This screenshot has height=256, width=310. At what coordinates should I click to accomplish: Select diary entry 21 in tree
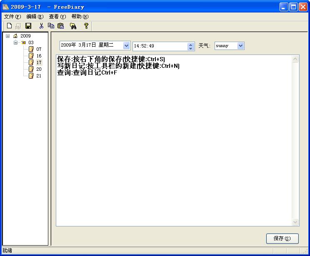pos(39,76)
